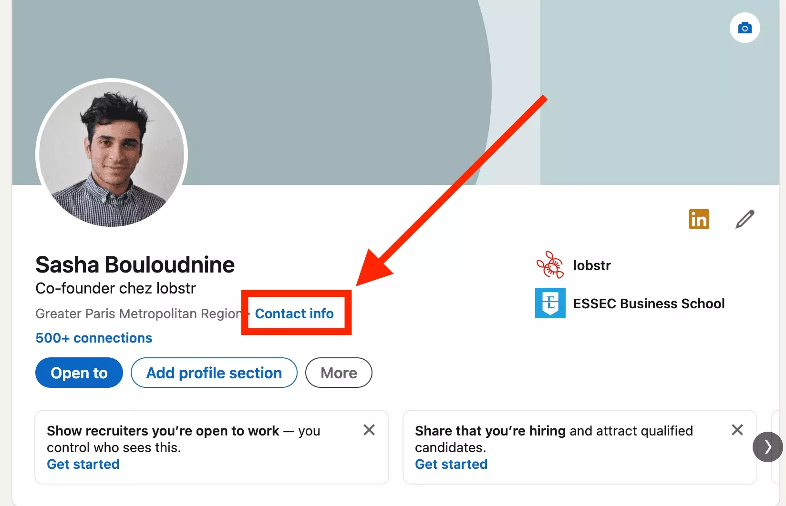Reveal more cards with the right chevron
The height and width of the screenshot is (506, 786).
tap(767, 447)
